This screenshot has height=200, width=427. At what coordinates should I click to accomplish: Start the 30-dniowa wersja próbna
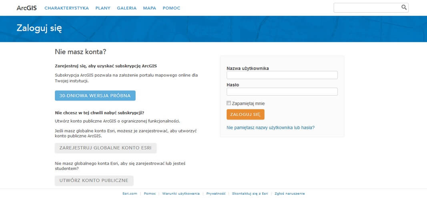[95, 96]
